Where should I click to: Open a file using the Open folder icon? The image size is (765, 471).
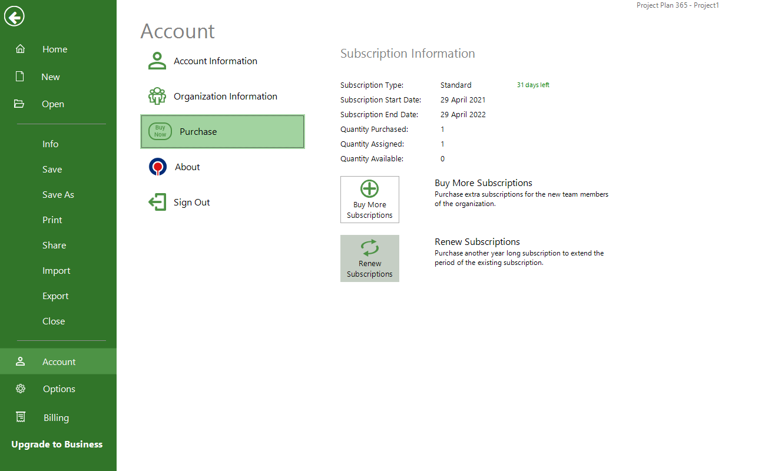(20, 104)
